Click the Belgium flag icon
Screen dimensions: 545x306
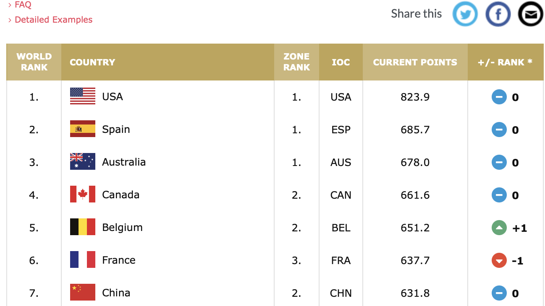pos(83,227)
